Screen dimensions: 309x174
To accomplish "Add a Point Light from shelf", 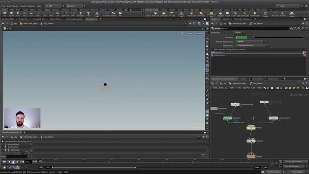I will (155, 14).
